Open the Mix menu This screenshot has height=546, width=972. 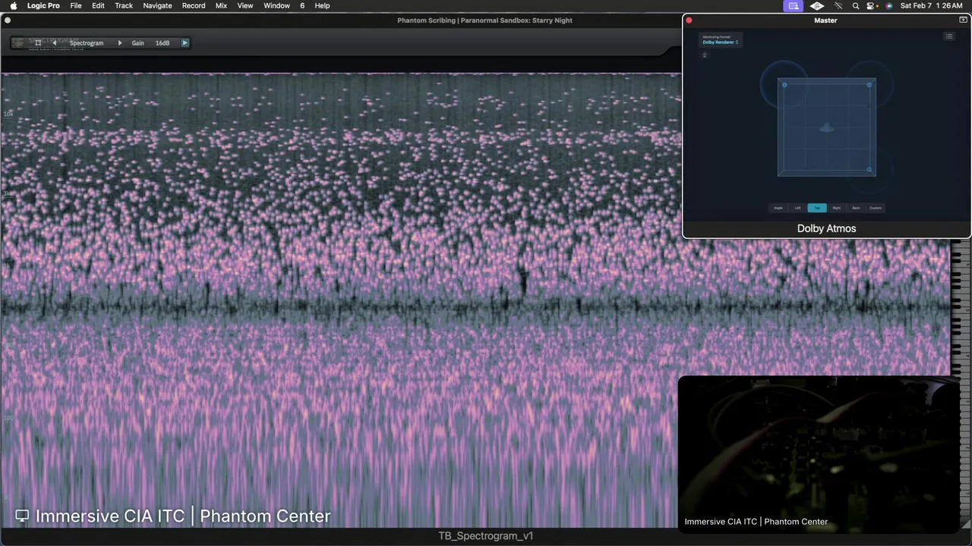(221, 5)
